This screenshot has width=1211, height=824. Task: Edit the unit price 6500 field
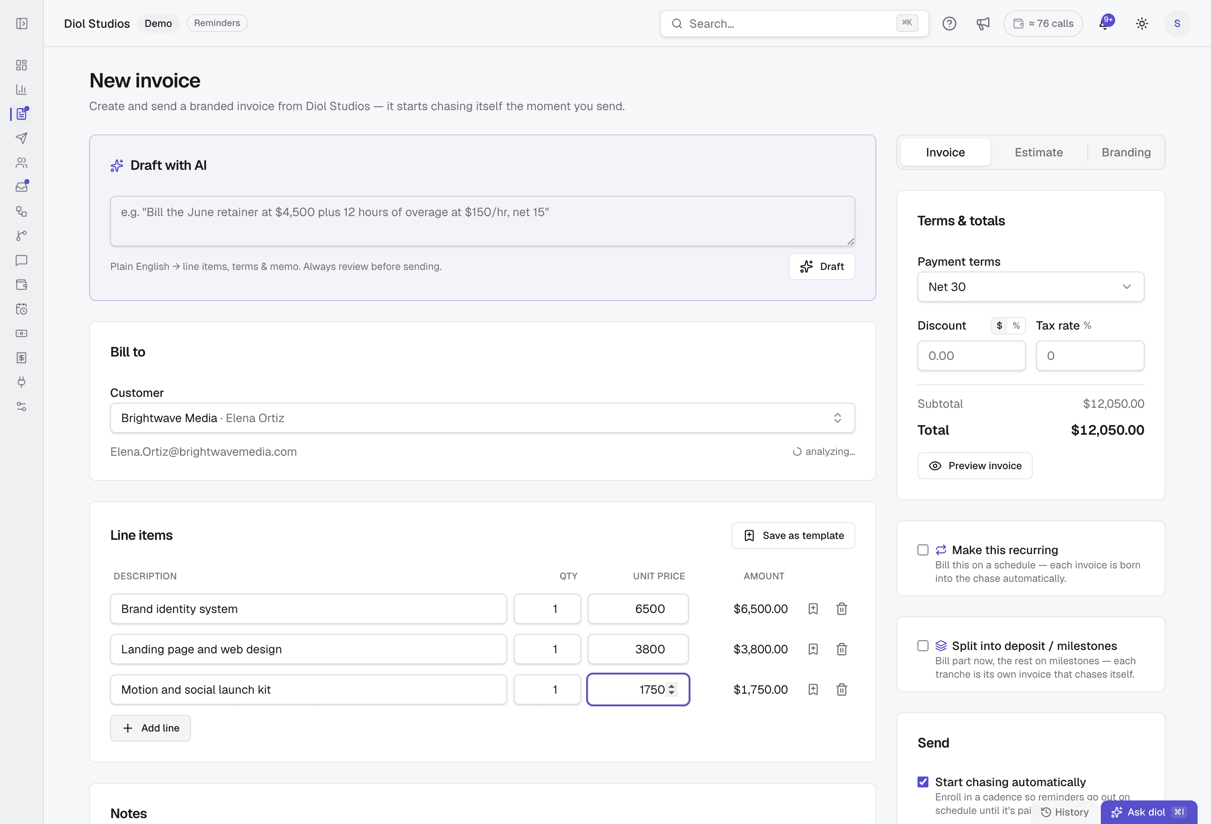click(638, 608)
